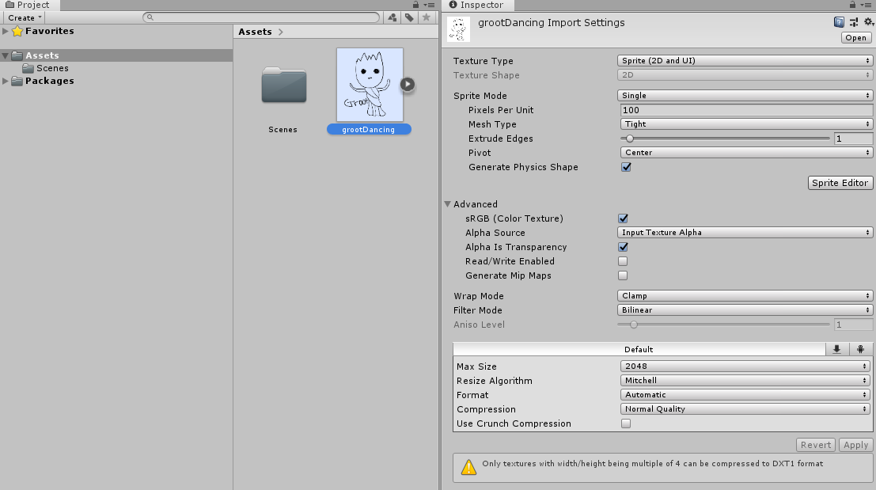Open the Compression dropdown
Viewport: 876px width, 490px height.
pyautogui.click(x=745, y=409)
